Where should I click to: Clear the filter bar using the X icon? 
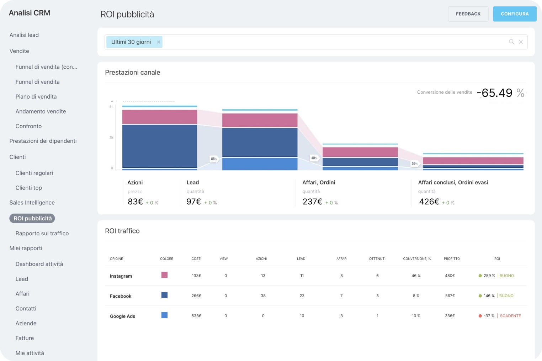coord(521,42)
